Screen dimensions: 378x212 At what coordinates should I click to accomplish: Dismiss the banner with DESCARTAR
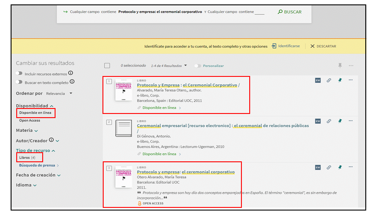[x=323, y=46]
